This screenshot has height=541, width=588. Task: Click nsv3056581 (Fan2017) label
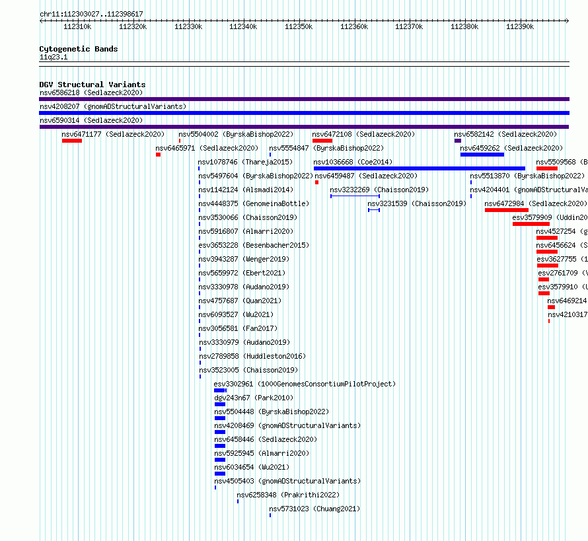(238, 328)
